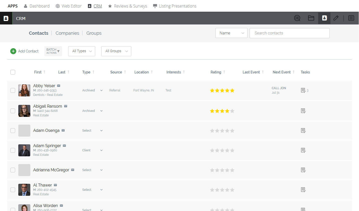The image size is (359, 211).
Task: Open the folder icon in CRM header
Action: [311, 18]
